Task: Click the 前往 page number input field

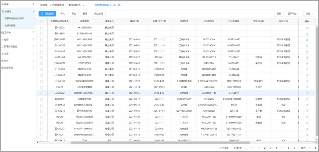Action: [310, 148]
